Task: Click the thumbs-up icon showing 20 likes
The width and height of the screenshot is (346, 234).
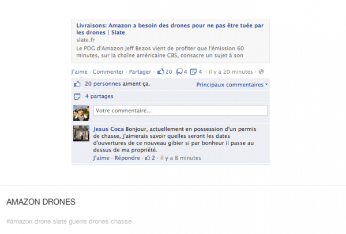Action: pyautogui.click(x=161, y=71)
